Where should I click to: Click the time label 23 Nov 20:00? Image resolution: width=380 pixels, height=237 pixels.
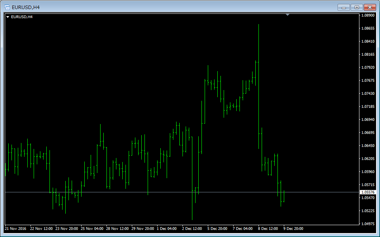[x=66, y=229]
